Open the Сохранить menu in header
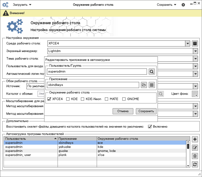Screen dimensions: 202x177 [166, 5]
